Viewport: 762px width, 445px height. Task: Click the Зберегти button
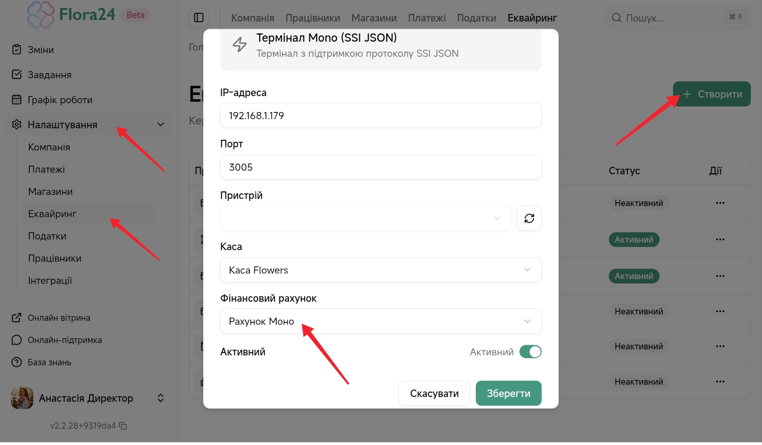point(508,393)
